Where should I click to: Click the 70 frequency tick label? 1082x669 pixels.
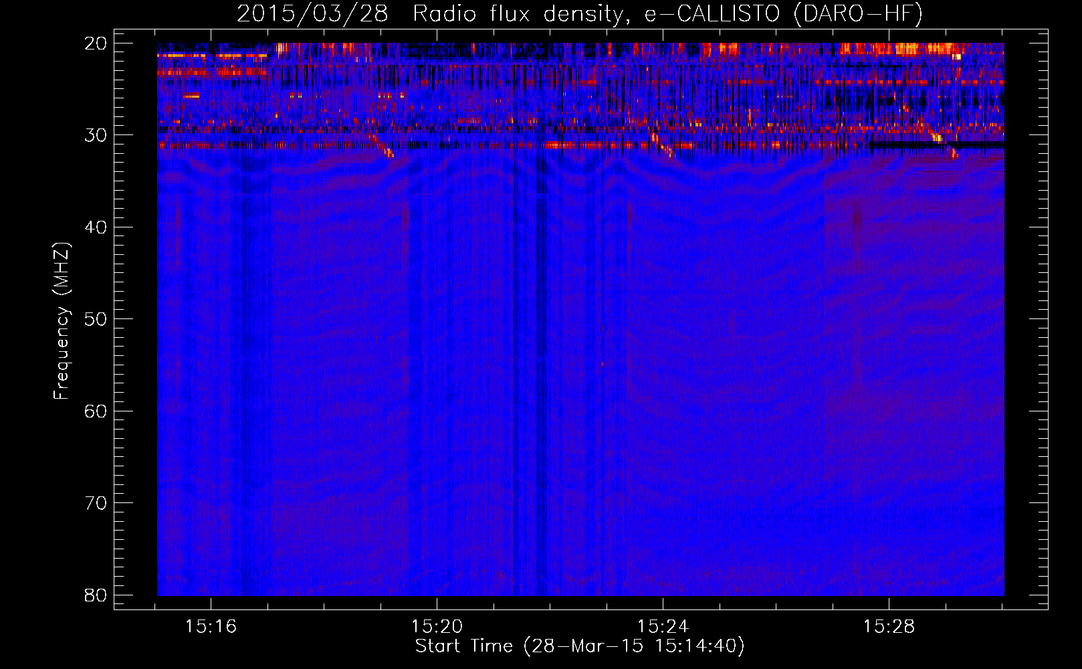(x=96, y=503)
